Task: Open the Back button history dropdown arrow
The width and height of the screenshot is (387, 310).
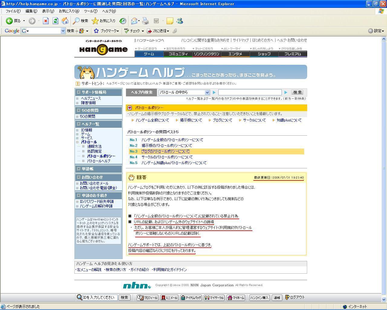Action: [24, 21]
